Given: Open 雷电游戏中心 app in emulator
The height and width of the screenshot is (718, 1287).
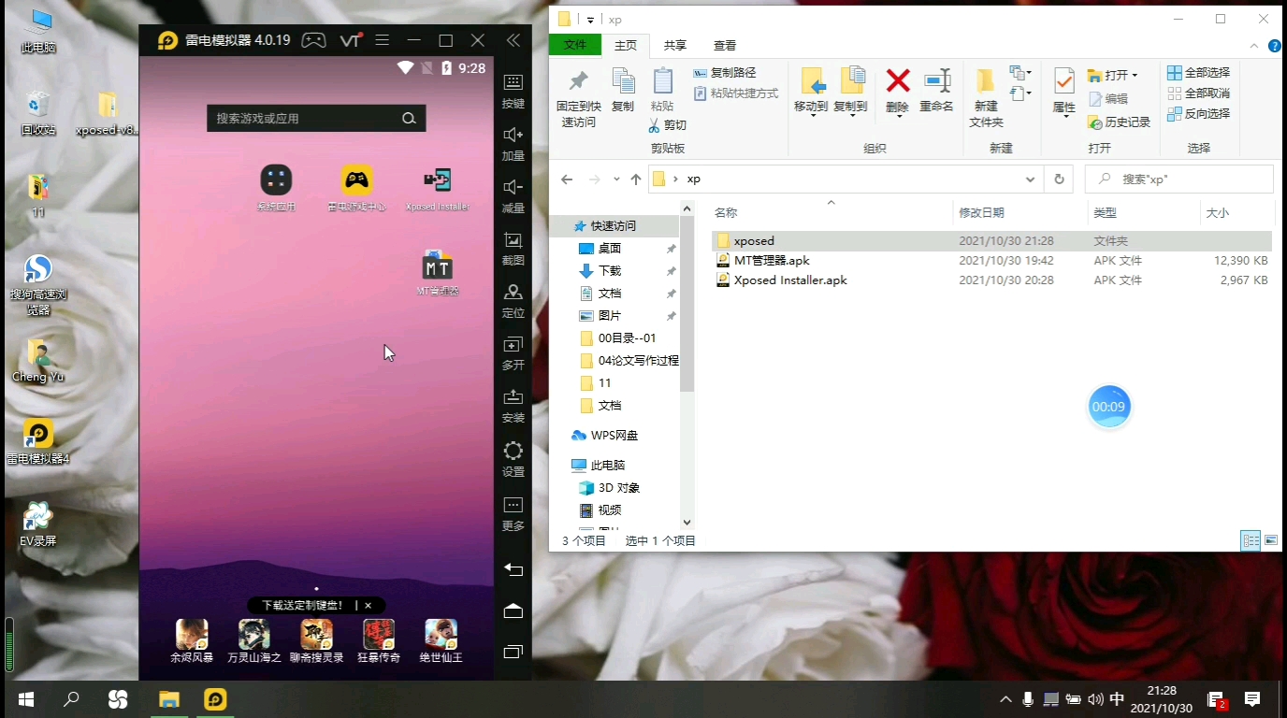Looking at the screenshot, I should (356, 188).
